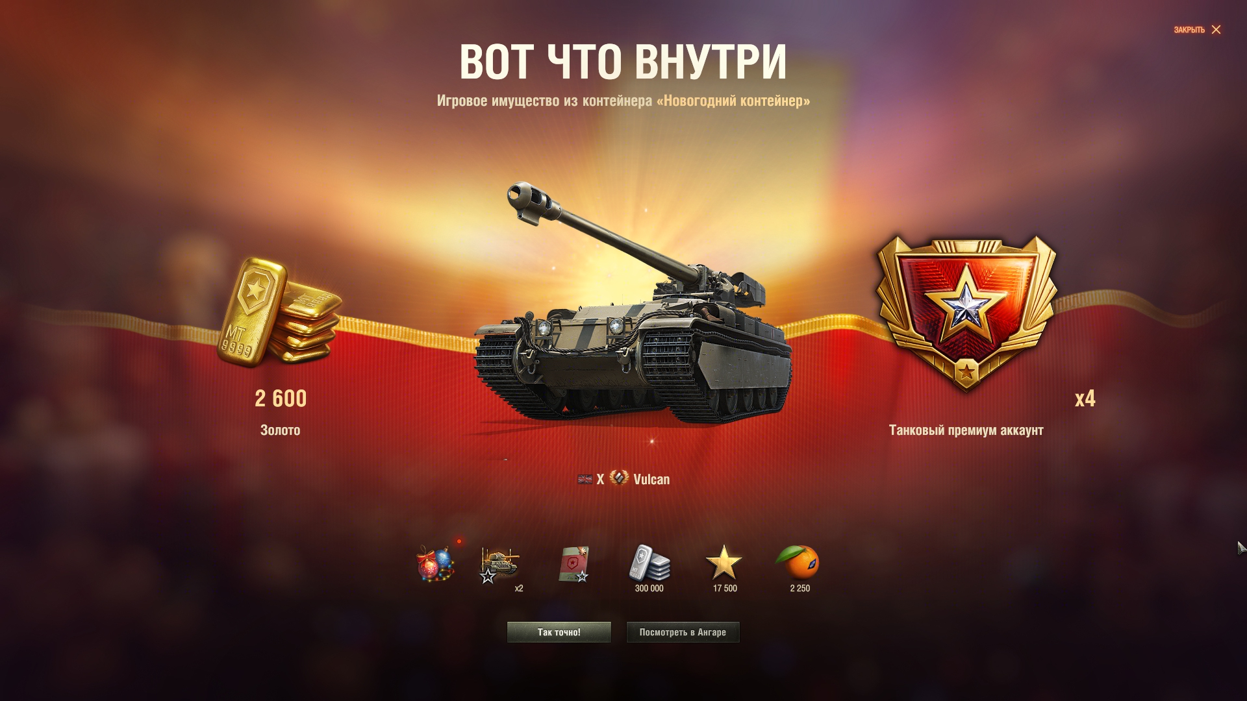Click the Vulcan tank preview image
The height and width of the screenshot is (701, 1247).
click(633, 304)
